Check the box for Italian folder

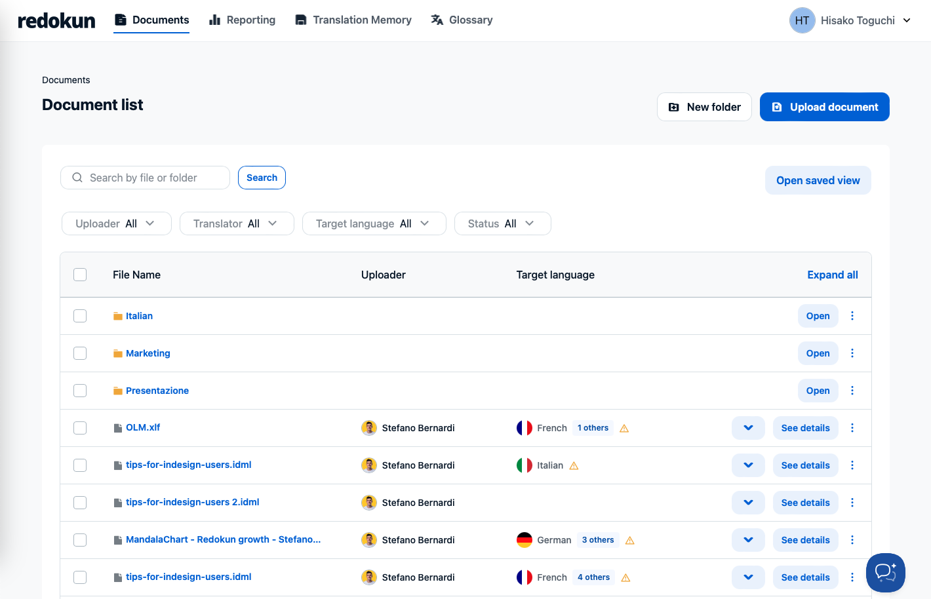(x=80, y=316)
